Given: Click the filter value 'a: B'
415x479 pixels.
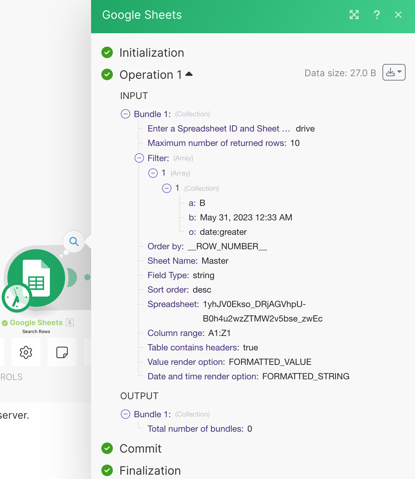Looking at the screenshot, I should coord(197,203).
